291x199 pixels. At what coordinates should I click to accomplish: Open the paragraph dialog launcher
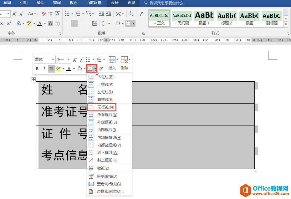coord(143,33)
